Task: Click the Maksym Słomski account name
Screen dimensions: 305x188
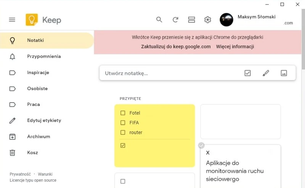Action: [256, 17]
